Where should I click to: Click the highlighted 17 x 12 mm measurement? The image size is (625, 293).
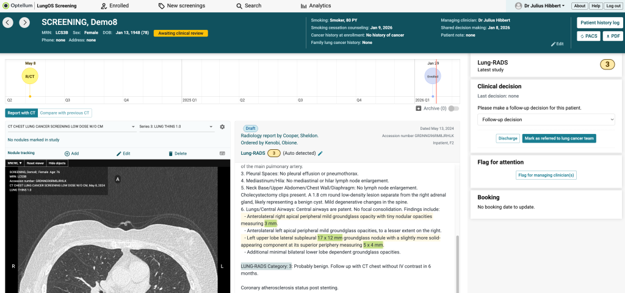click(330, 238)
